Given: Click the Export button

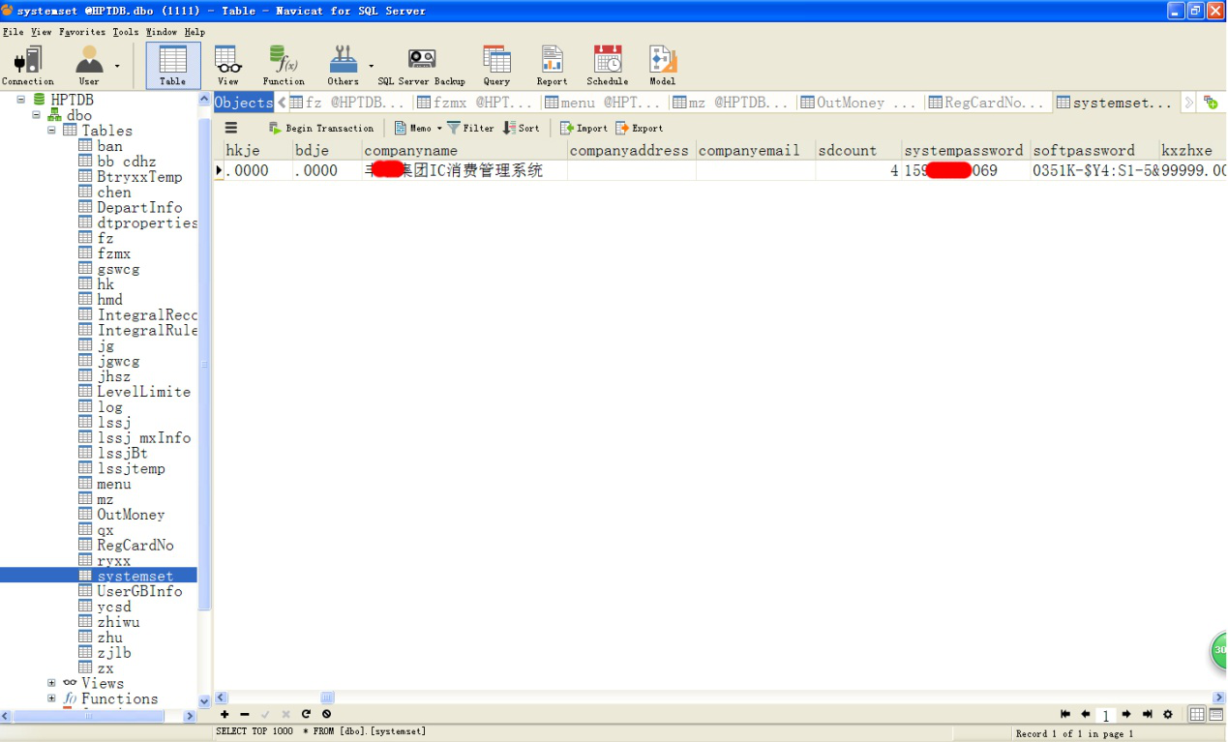Looking at the screenshot, I should point(640,129).
